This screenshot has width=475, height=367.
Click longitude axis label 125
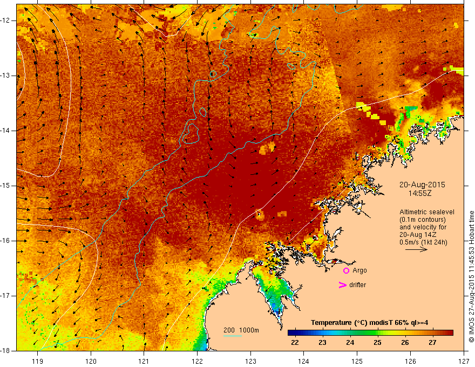[357, 361]
